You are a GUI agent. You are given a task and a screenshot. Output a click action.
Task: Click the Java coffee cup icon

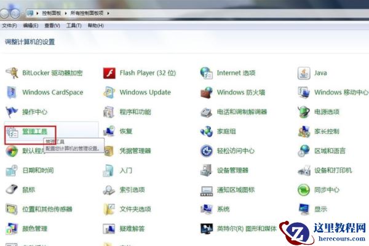click(x=304, y=73)
